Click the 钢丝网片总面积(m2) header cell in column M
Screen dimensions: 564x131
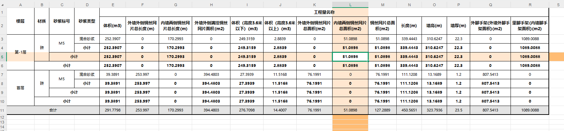(382, 26)
